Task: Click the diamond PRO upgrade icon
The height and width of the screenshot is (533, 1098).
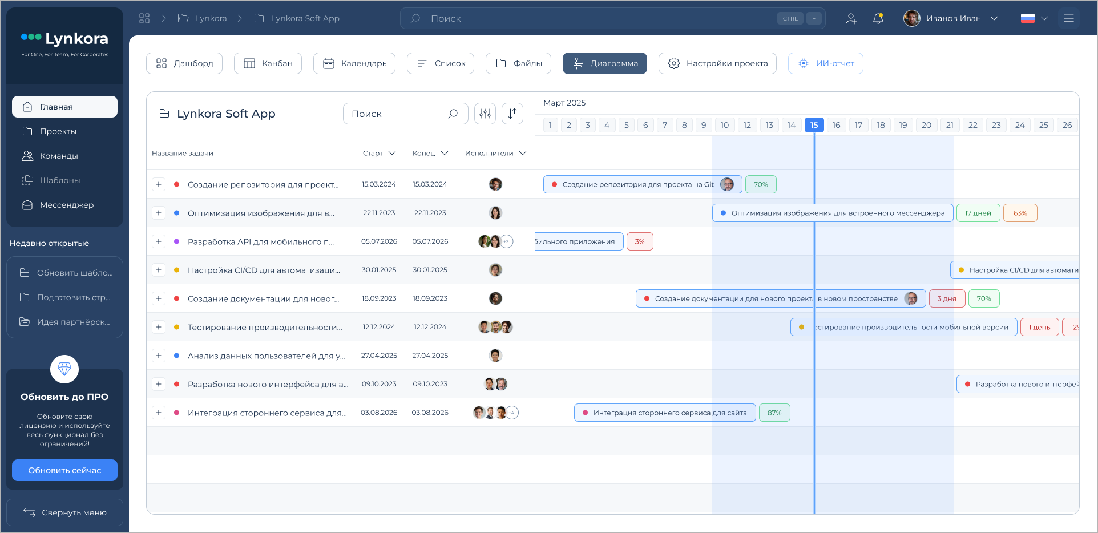Action: [64, 369]
